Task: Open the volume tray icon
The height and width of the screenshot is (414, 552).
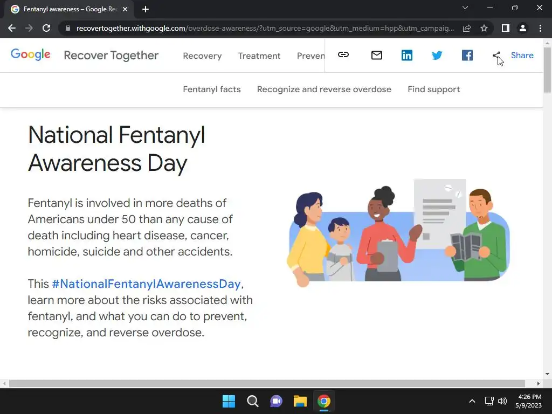Action: [x=502, y=401]
